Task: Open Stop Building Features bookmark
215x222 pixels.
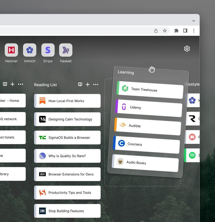Action: click(x=67, y=211)
